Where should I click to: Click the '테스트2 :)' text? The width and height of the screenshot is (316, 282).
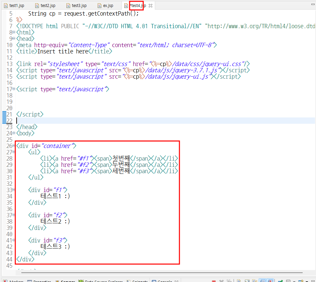pyautogui.click(x=55, y=221)
